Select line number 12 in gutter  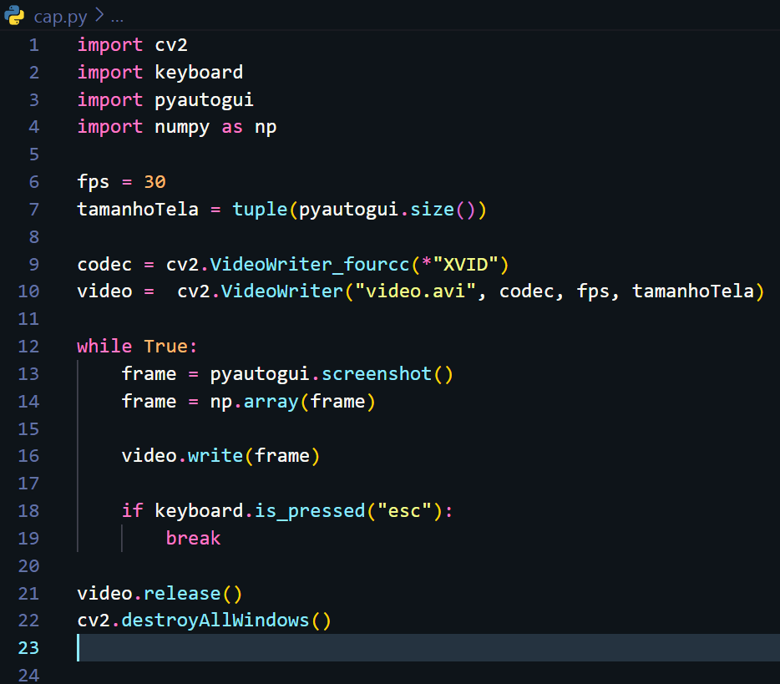click(x=28, y=347)
